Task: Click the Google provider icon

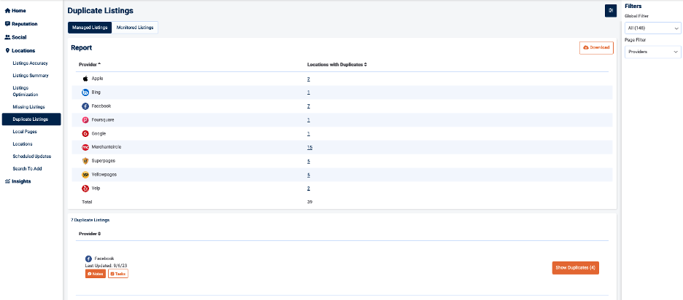Action: 85,133
